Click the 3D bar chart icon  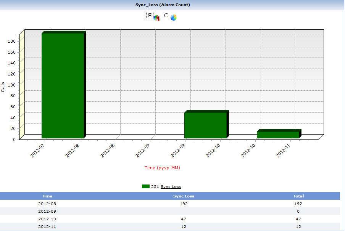(156, 18)
